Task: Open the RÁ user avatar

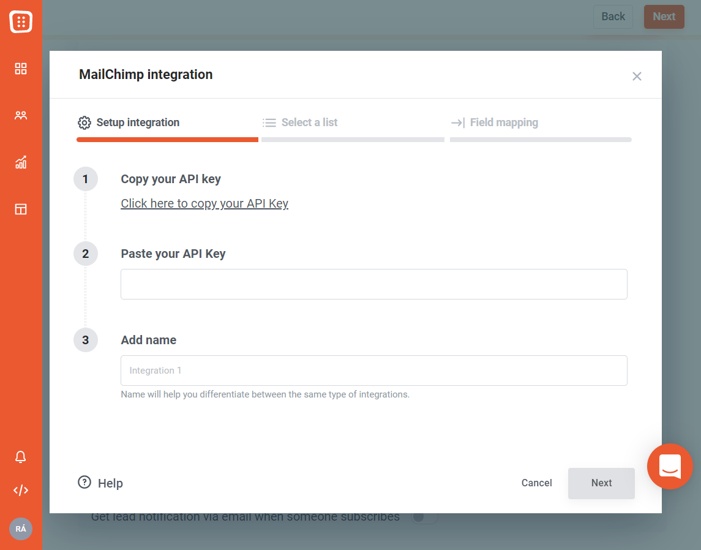Action: [21, 529]
